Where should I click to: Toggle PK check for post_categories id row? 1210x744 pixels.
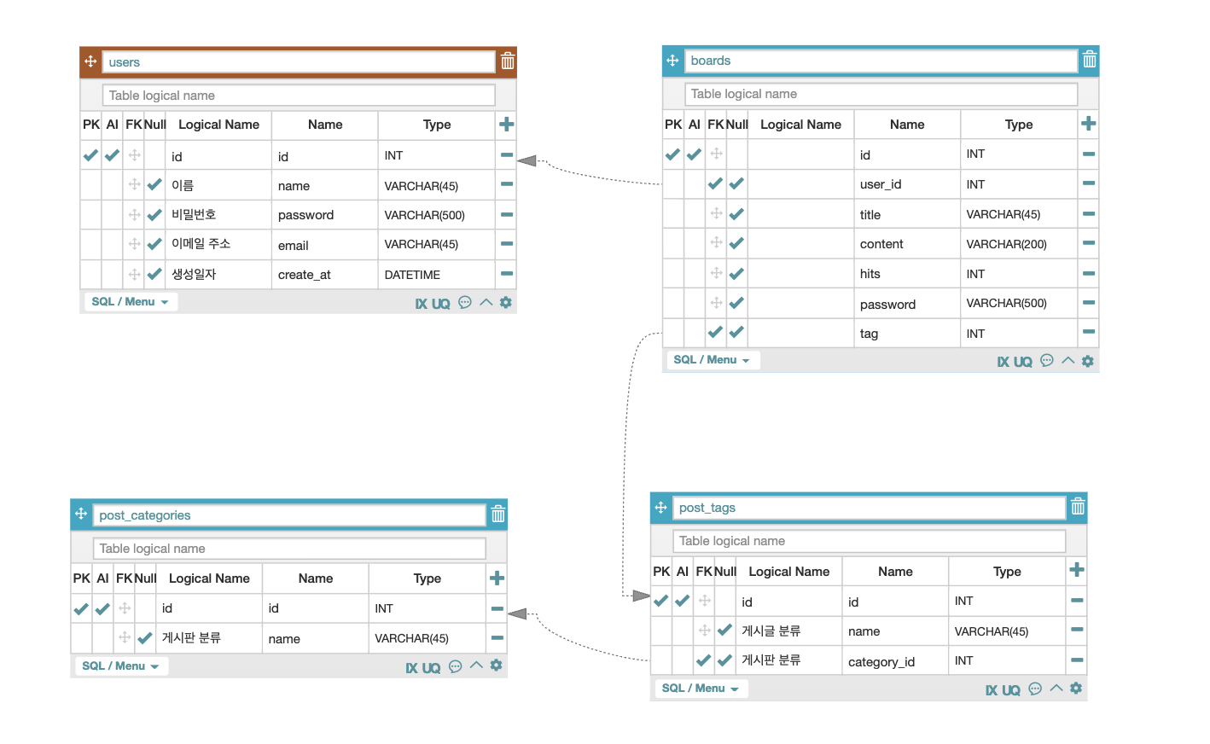pos(81,609)
